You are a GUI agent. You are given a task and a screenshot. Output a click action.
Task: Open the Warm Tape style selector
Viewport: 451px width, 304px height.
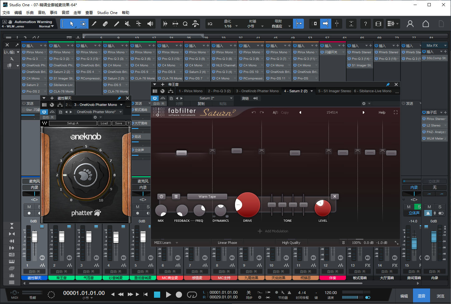pos(207,197)
